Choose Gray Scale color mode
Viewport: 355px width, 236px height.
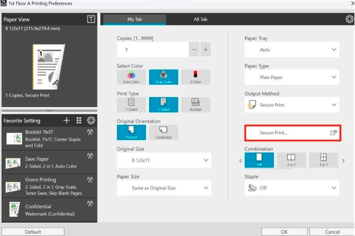[x=163, y=77]
